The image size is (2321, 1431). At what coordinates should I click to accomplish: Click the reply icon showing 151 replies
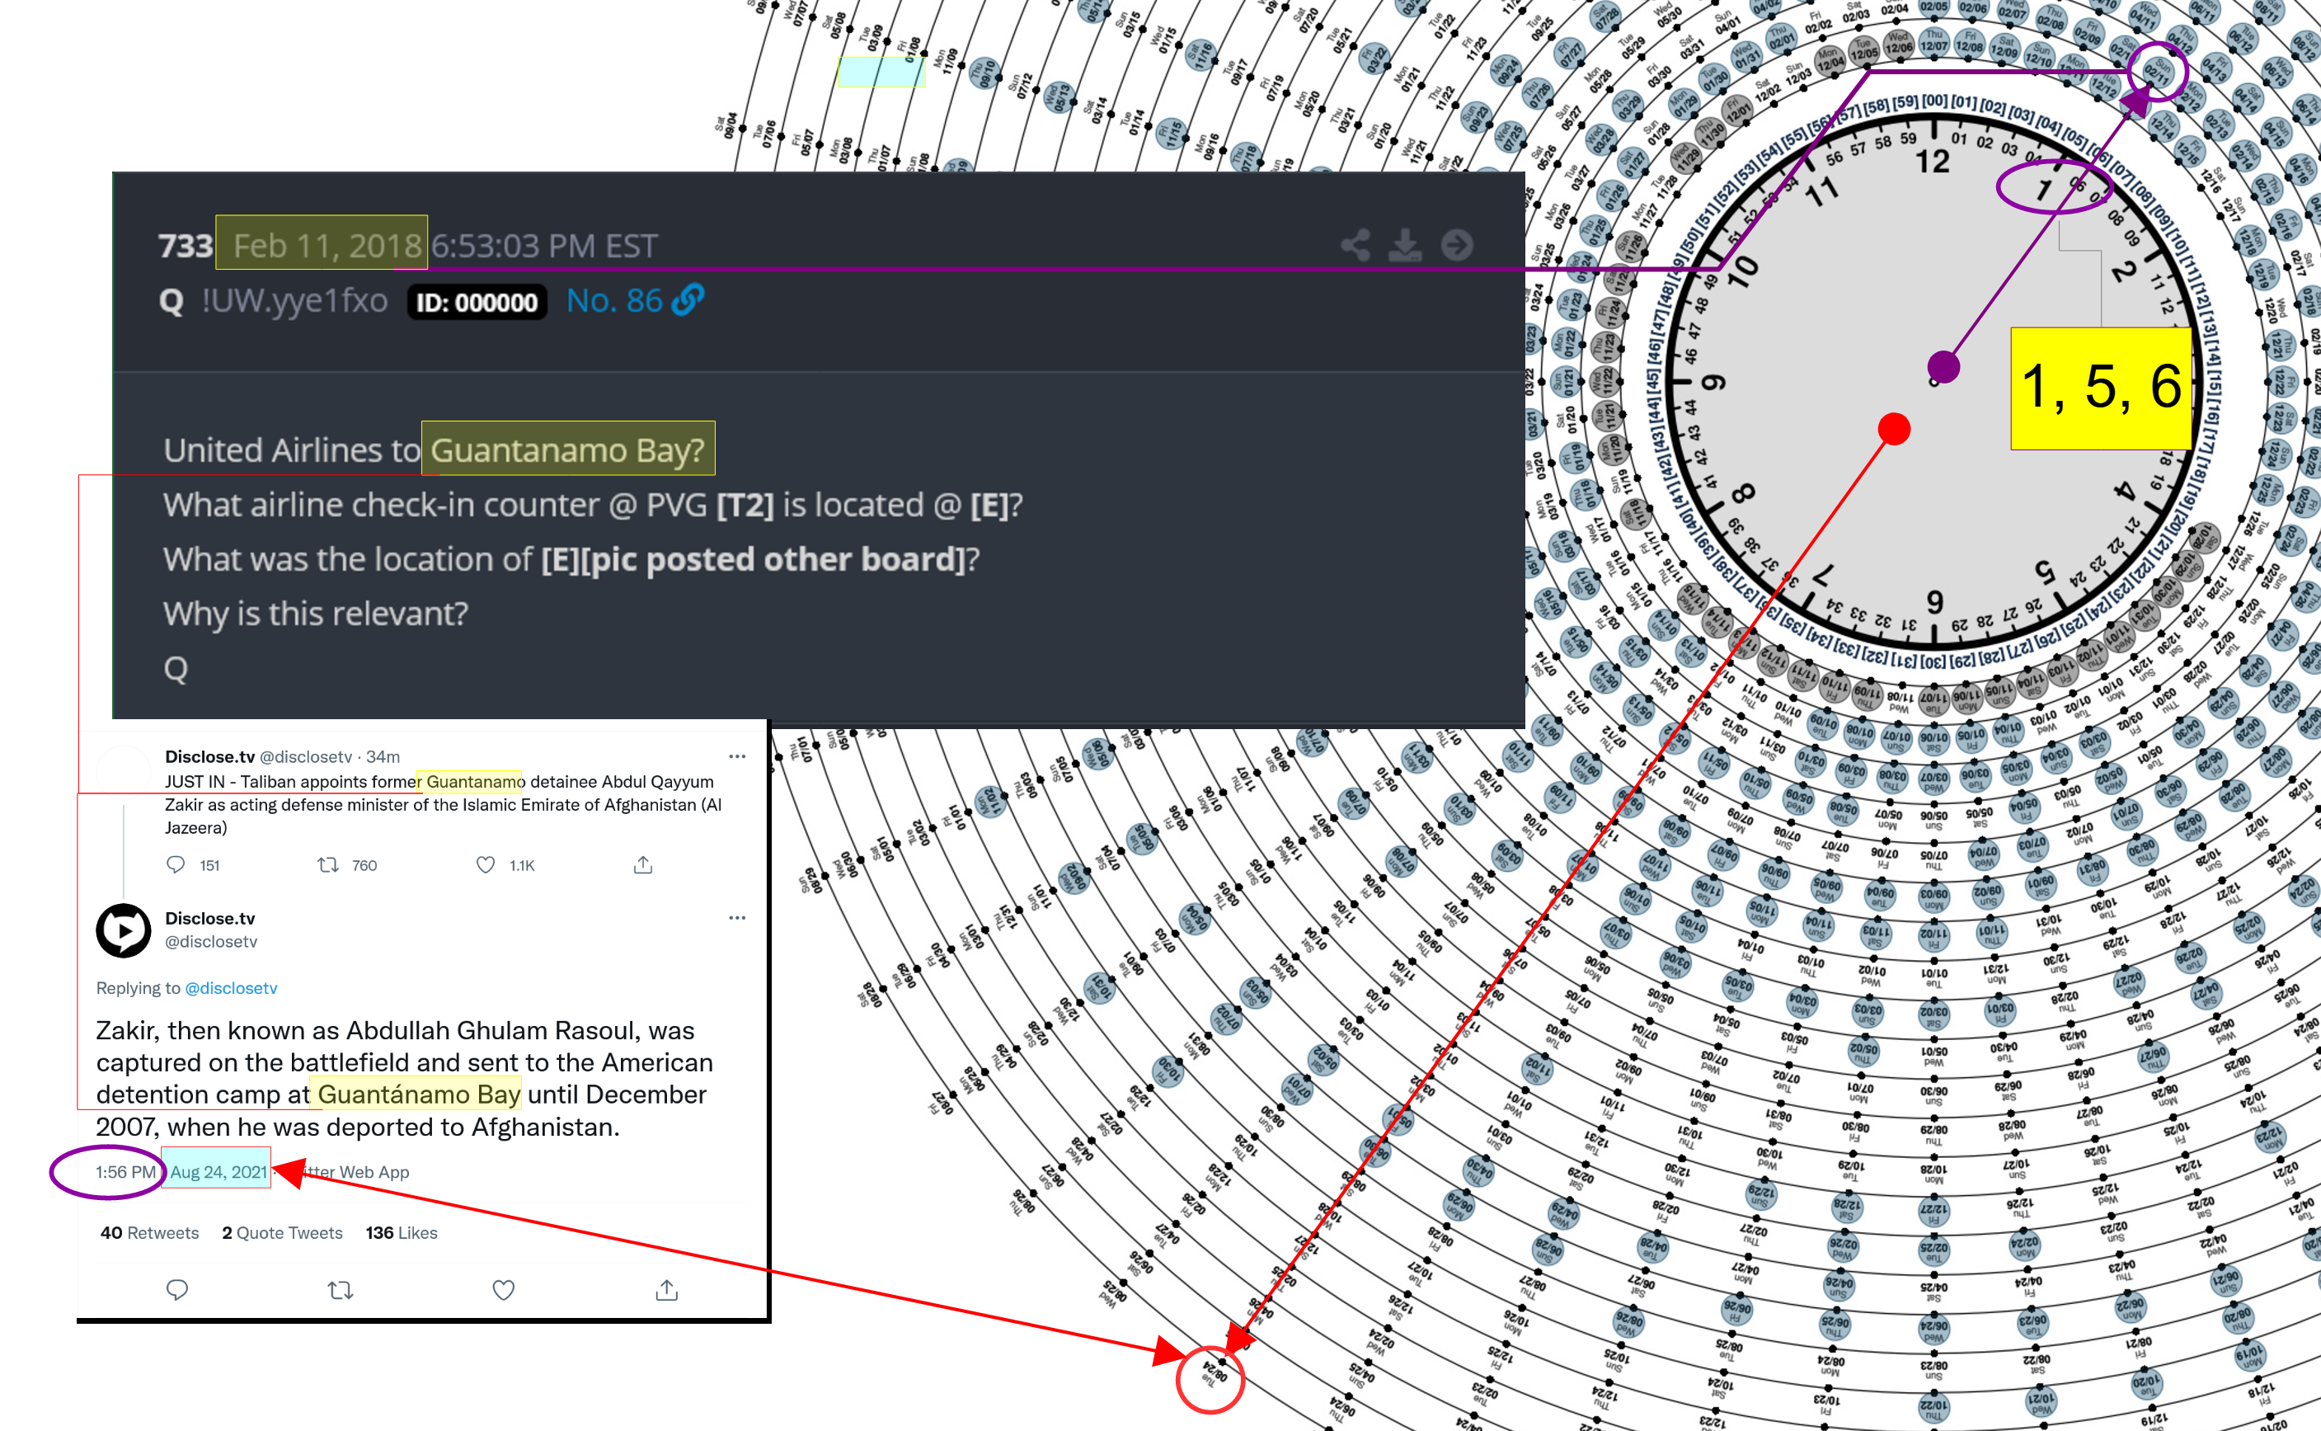176,864
